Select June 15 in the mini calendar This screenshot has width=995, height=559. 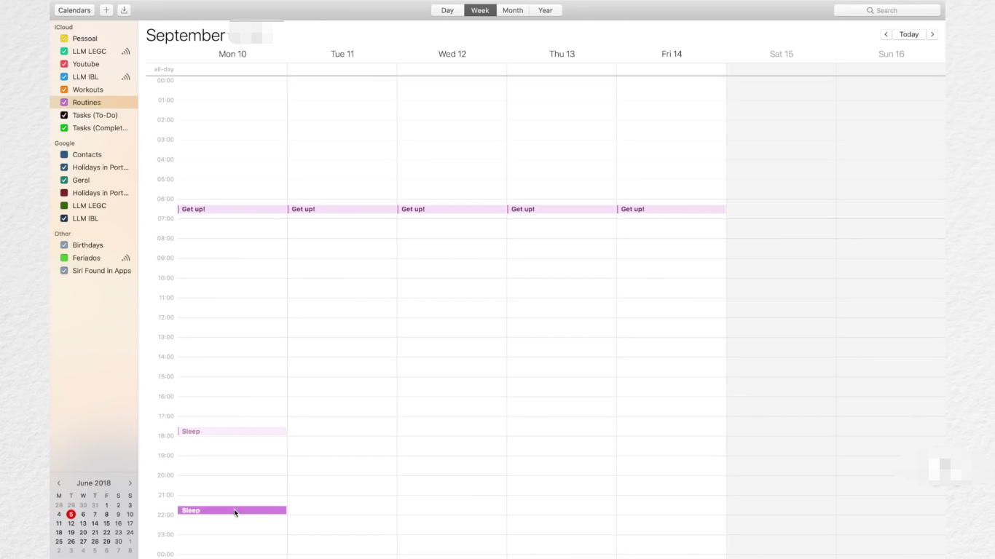[x=106, y=523]
